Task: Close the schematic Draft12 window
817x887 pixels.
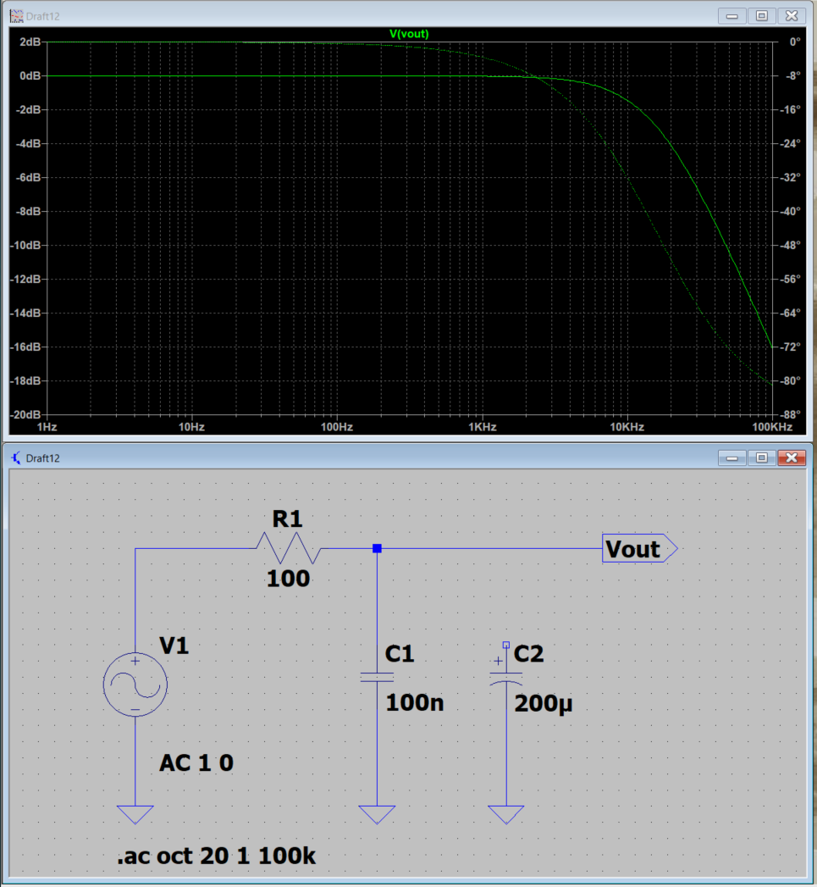Action: coord(792,457)
